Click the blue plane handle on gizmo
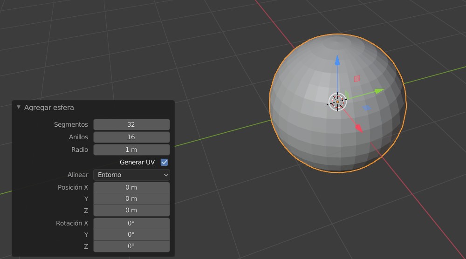Screen dimensions: 466x259 coord(367,108)
